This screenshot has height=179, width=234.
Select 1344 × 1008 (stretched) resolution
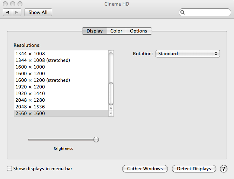click(61, 60)
